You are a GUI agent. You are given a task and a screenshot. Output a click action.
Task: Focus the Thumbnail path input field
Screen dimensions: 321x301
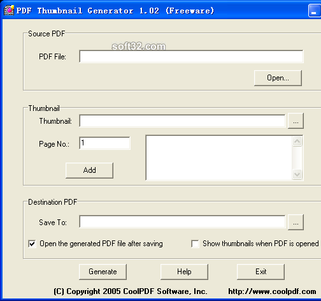point(182,121)
